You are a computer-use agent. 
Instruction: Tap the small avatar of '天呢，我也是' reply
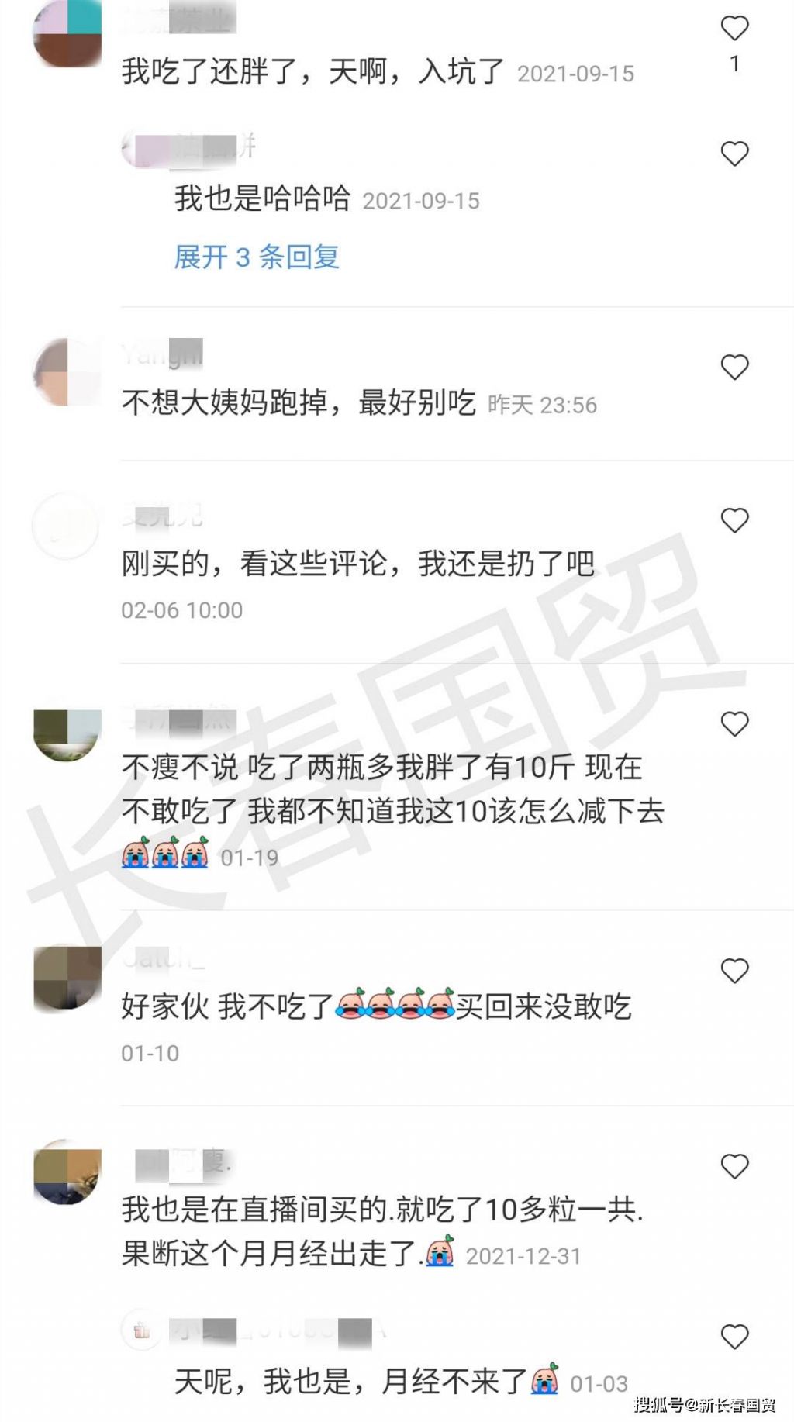pos(140,1331)
